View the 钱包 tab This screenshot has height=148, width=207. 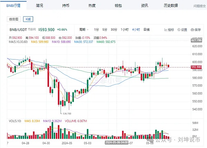click(x=118, y=6)
